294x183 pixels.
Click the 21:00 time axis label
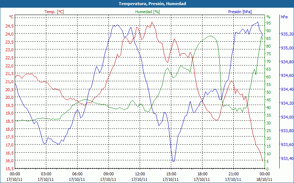pyautogui.click(x=234, y=174)
